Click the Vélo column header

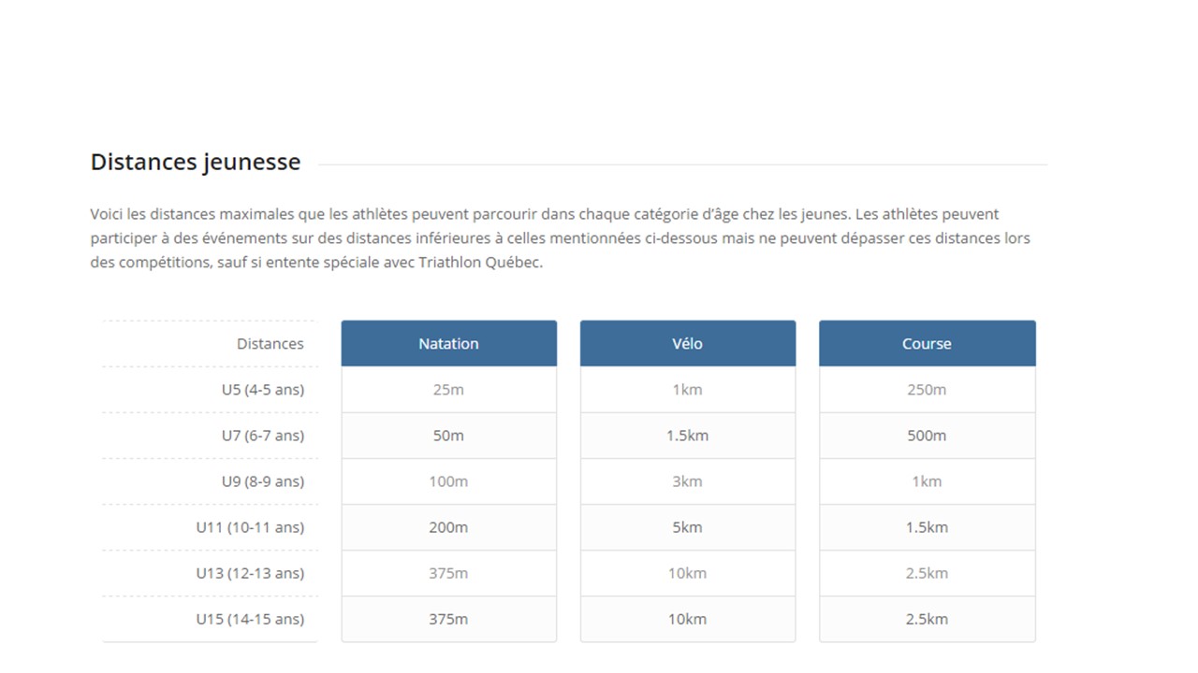687,343
